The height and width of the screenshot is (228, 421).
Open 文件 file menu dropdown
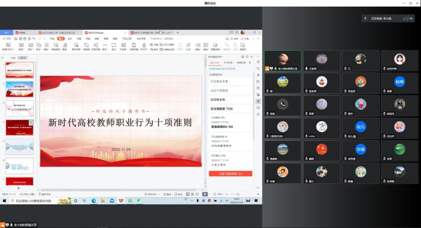coord(7,39)
